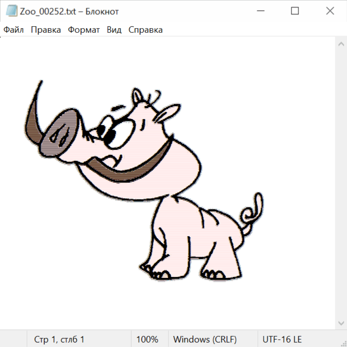Click the Notepad icon in the title bar

pos(11,11)
